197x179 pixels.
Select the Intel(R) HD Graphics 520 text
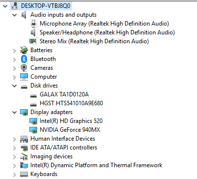click(71, 121)
